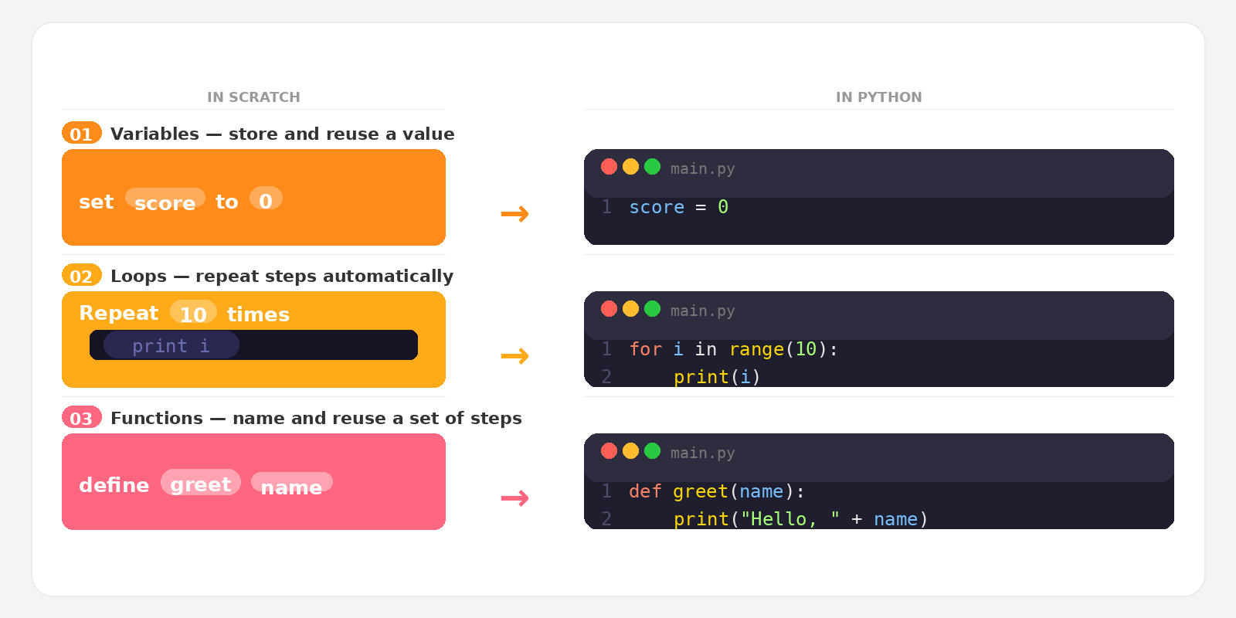Image resolution: width=1236 pixels, height=618 pixels.
Task: Click the '0' value pill in the set block
Action: 266,199
